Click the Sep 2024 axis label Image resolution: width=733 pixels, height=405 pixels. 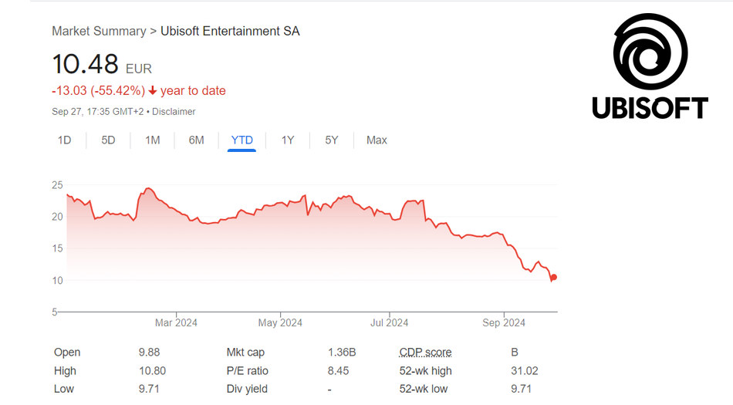[503, 322]
